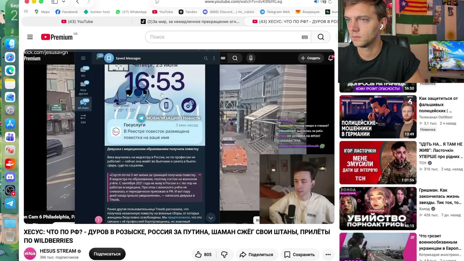Open Microsoft Teams from the Dock

click(x=10, y=137)
